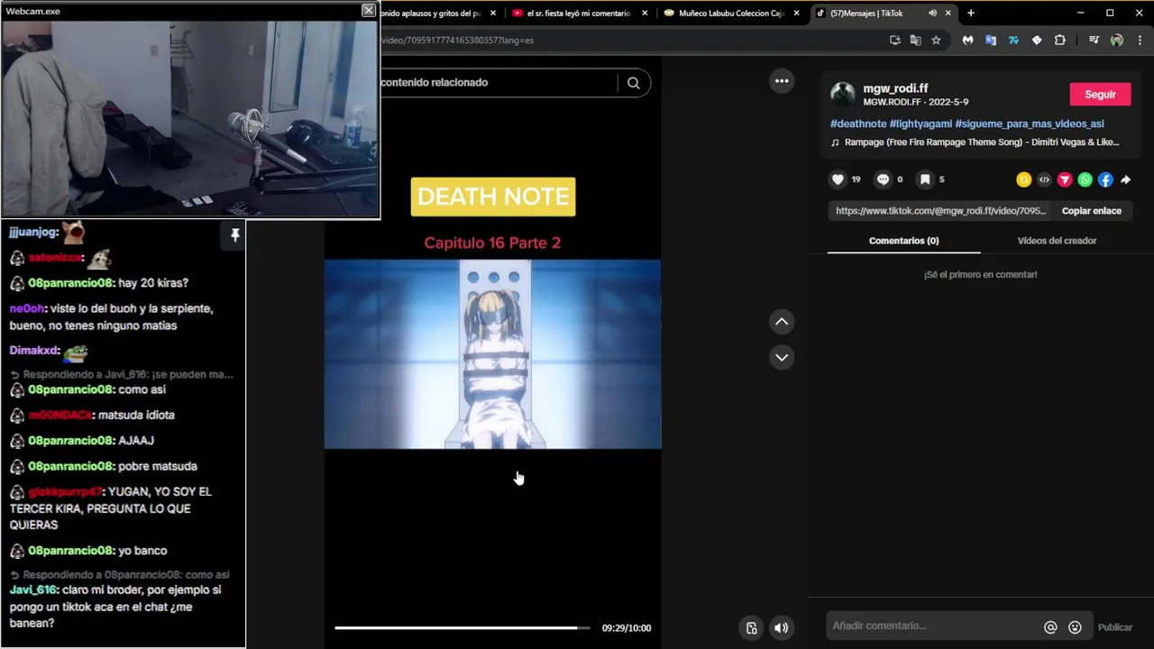
Task: Click username Javi_616 in chat
Action: pyautogui.click(x=33, y=590)
